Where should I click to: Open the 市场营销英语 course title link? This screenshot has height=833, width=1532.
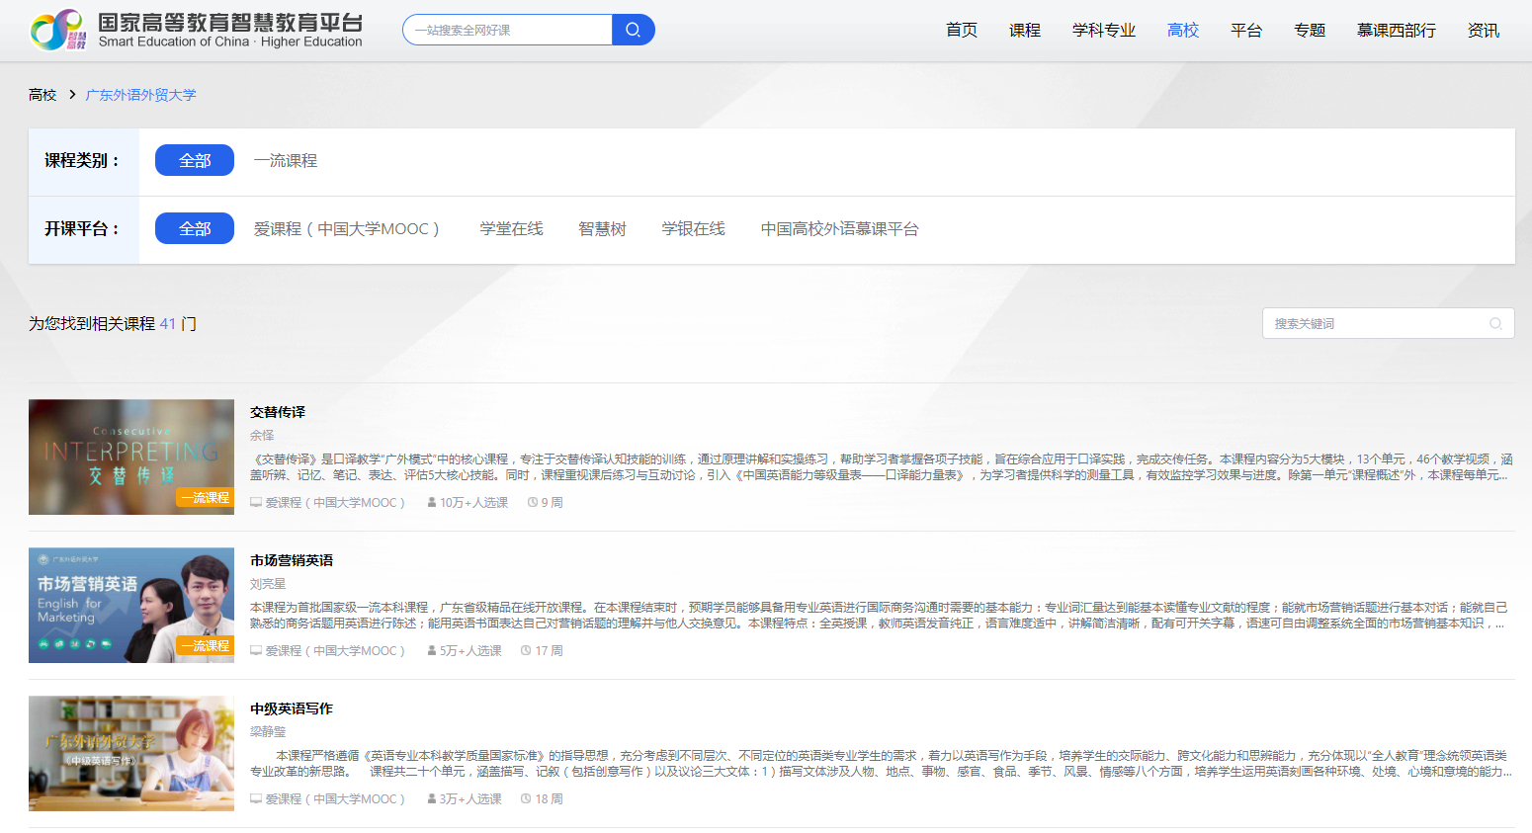click(x=292, y=560)
